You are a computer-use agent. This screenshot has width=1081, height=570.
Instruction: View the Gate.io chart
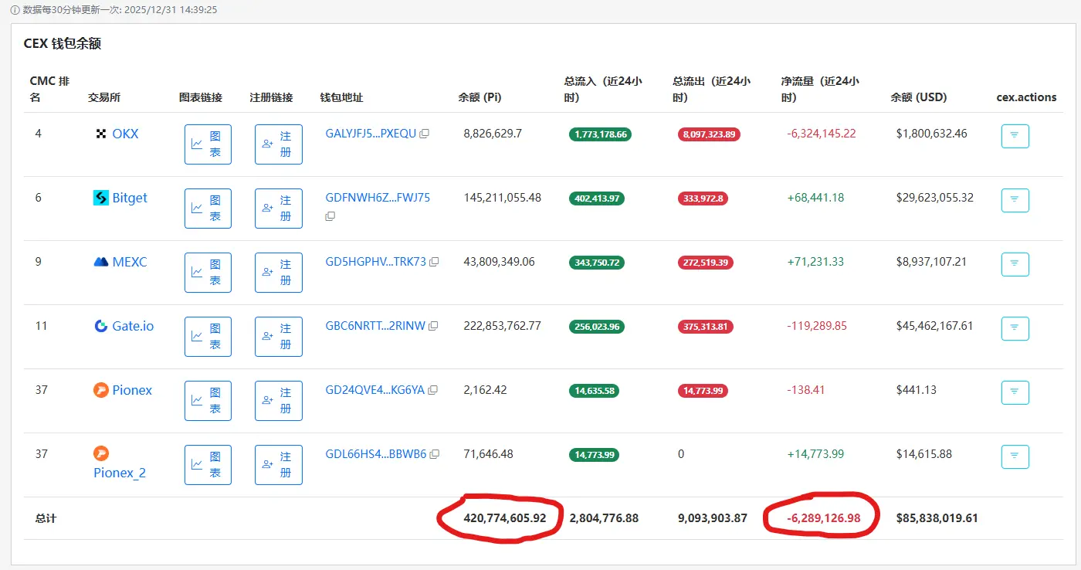(x=208, y=337)
